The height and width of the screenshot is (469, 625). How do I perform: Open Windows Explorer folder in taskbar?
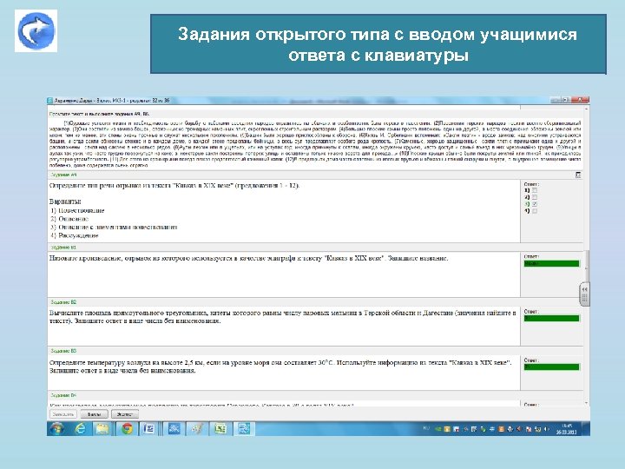point(102,429)
